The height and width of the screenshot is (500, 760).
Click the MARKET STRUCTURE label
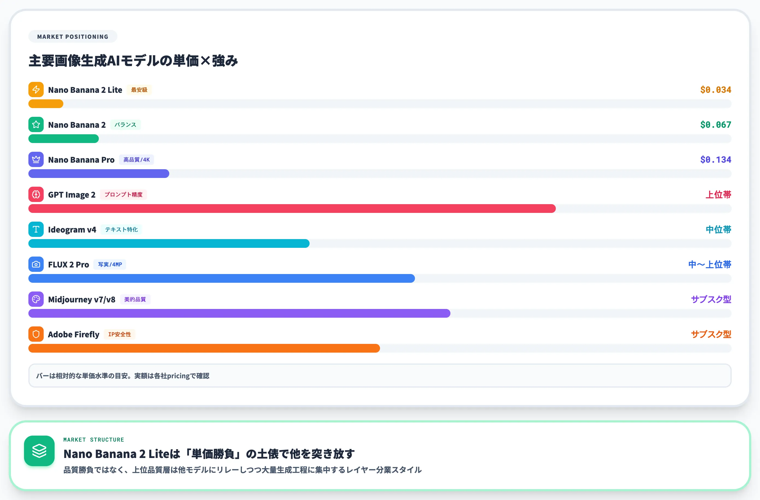click(x=94, y=440)
